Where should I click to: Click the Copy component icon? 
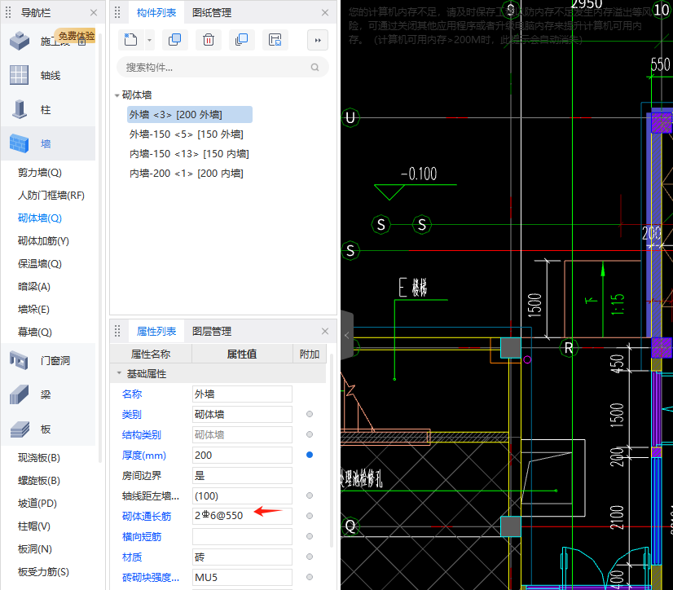174,41
